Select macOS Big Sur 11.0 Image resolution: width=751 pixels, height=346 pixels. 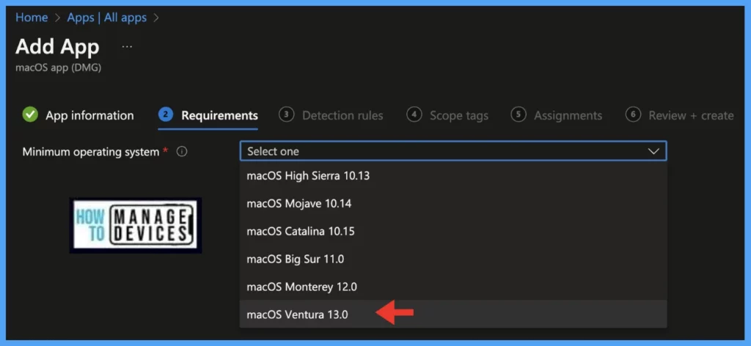point(453,259)
